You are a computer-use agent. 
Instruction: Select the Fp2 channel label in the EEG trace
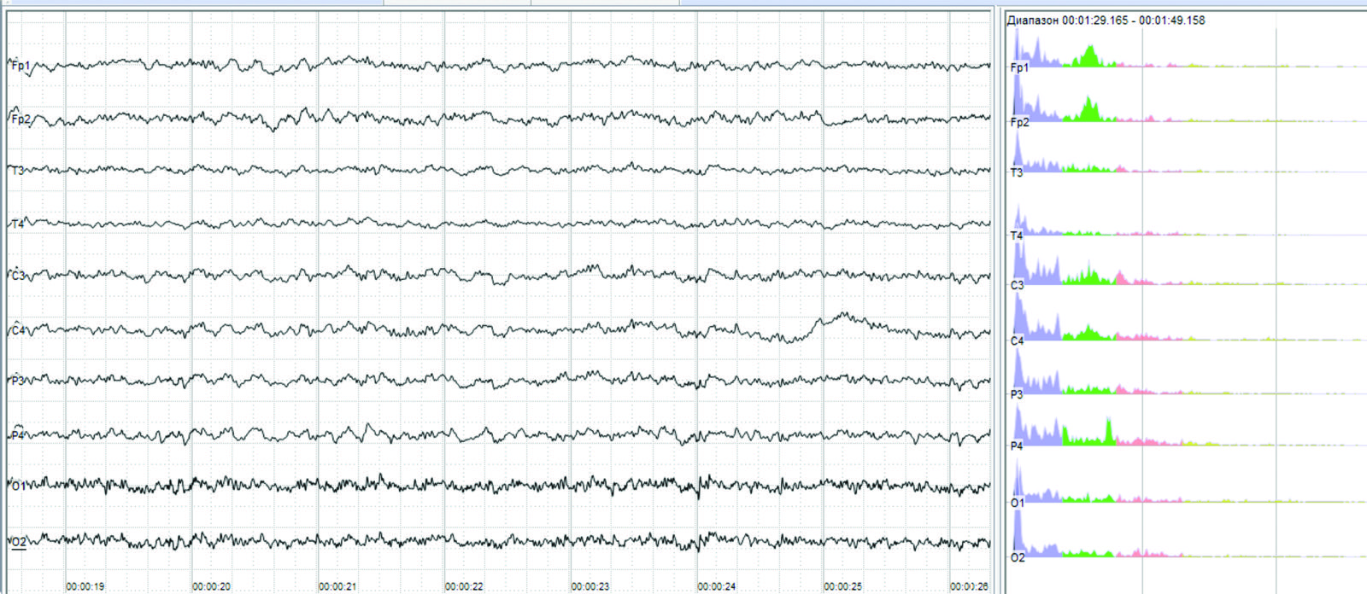click(x=21, y=119)
